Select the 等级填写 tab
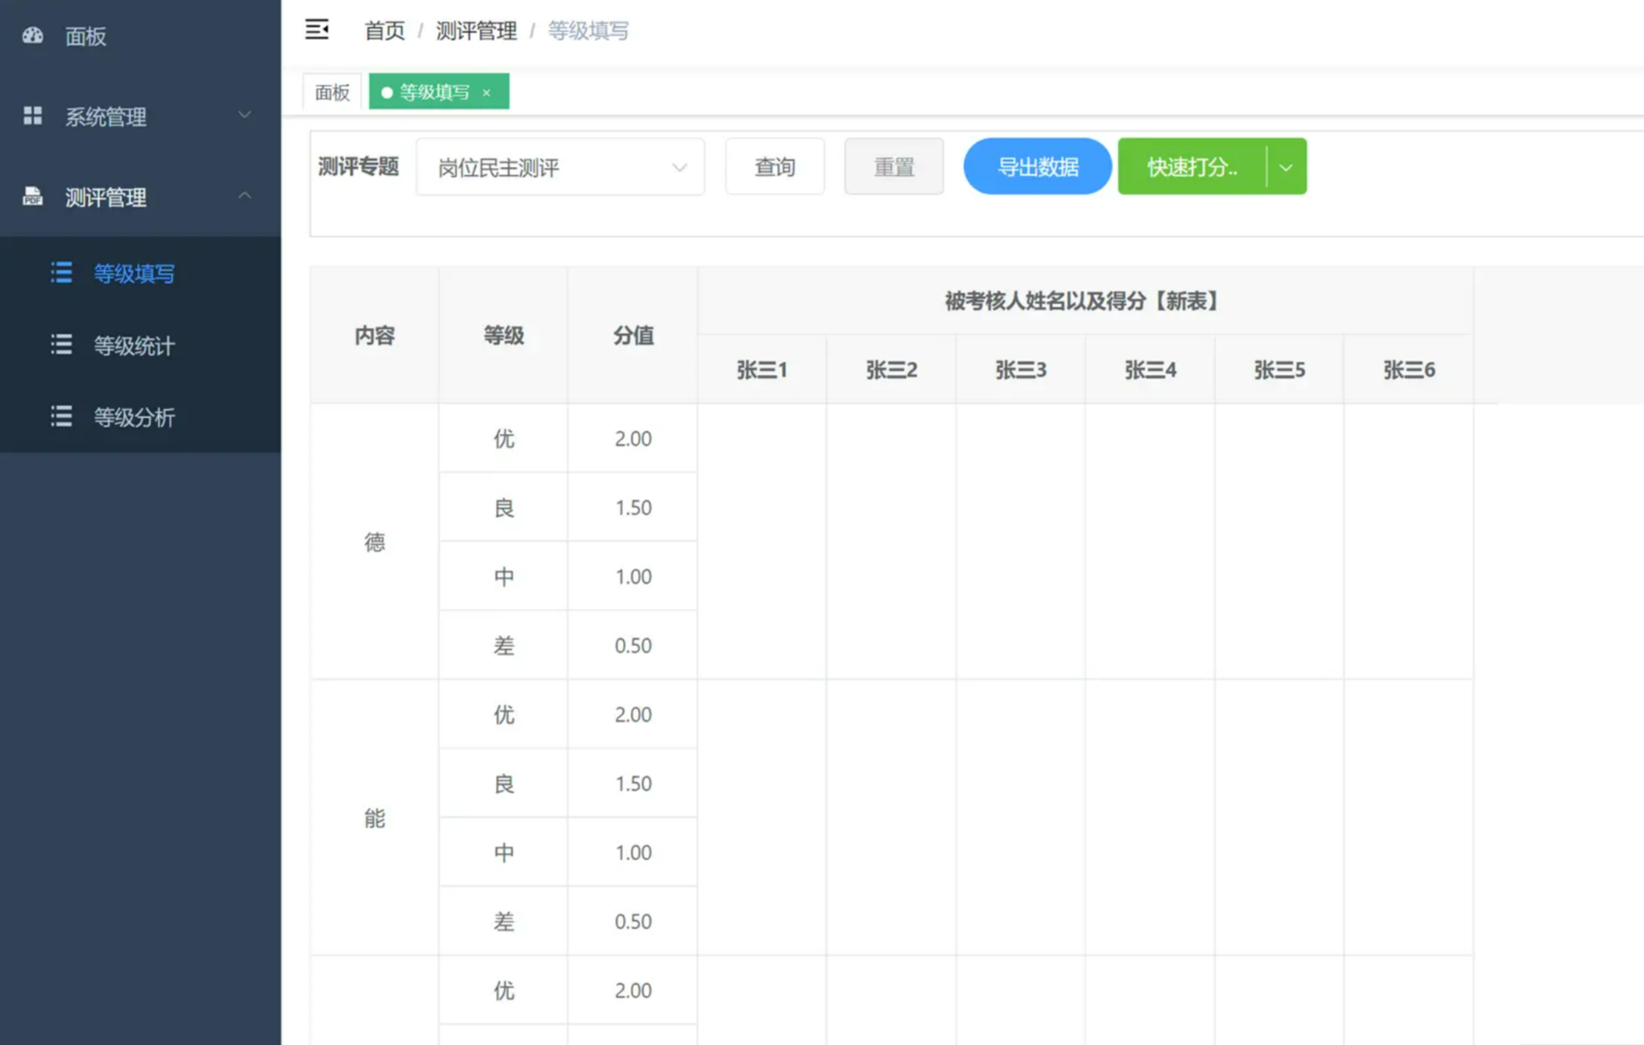The height and width of the screenshot is (1045, 1644). click(x=433, y=92)
